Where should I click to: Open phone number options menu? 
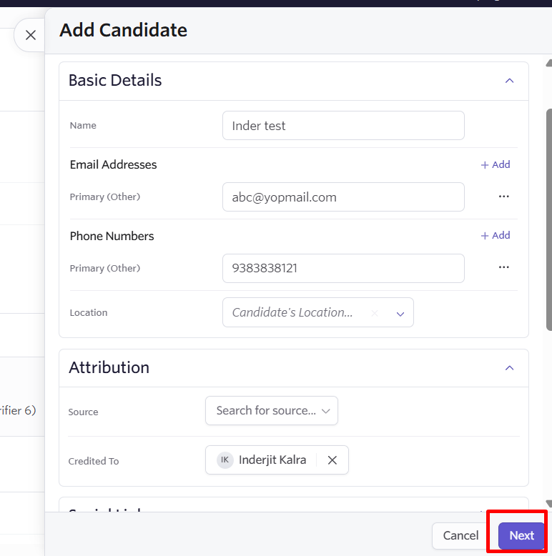point(504,267)
